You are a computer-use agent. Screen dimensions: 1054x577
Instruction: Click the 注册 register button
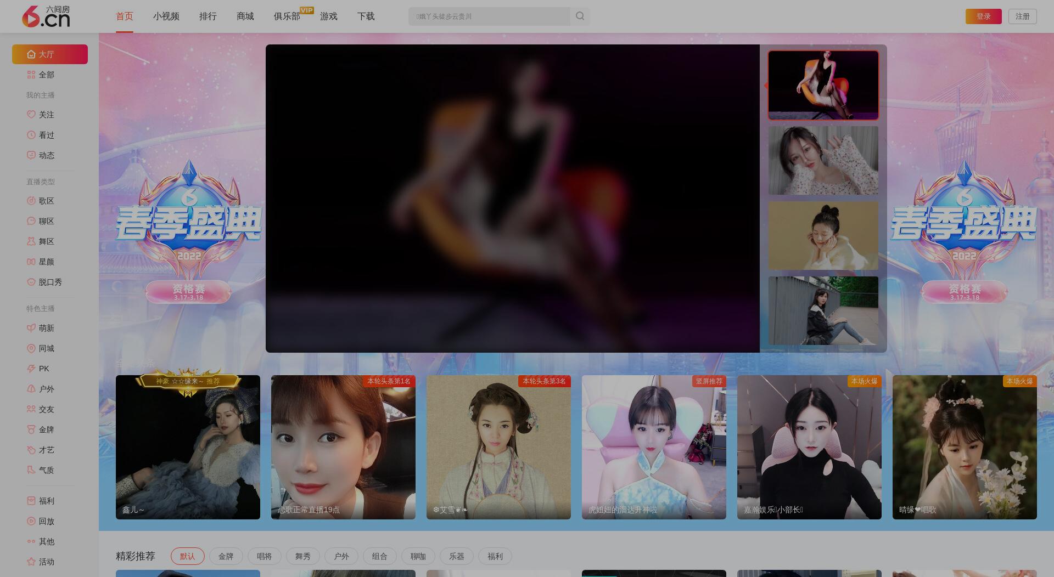tap(1023, 16)
